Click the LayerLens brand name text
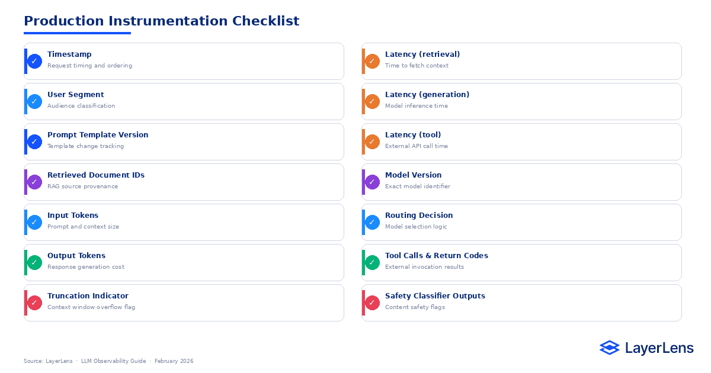This screenshot has height=373, width=711. tap(659, 348)
